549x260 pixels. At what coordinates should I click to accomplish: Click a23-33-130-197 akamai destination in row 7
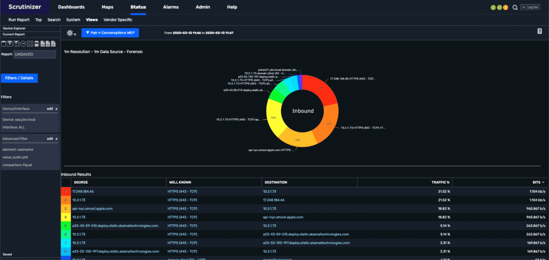306,243
